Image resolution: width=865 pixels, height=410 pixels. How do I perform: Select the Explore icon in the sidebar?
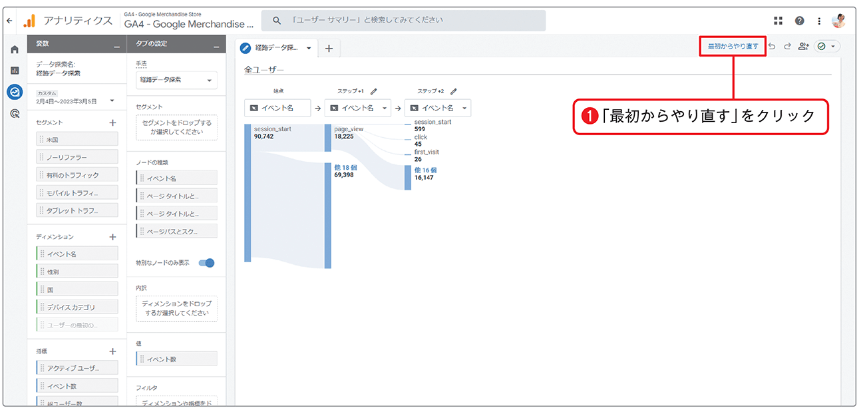coord(15,92)
